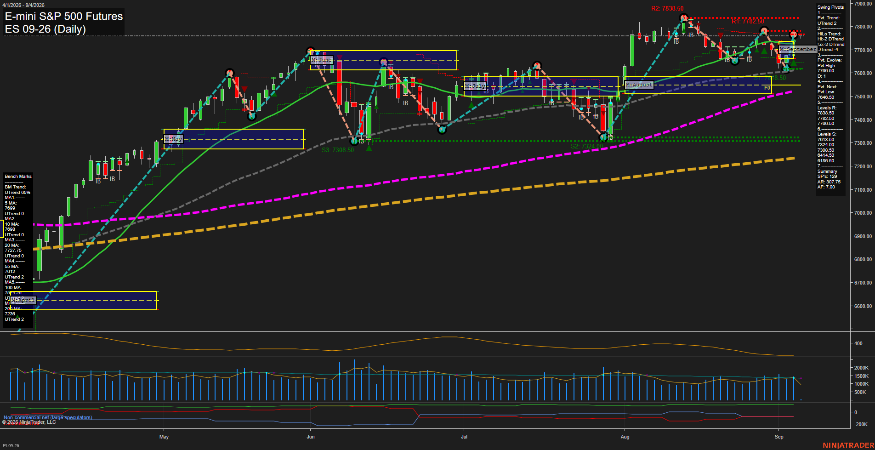Viewport: 875px width, 450px height.
Task: Click the Aug label on the time axis
Action: coord(625,437)
